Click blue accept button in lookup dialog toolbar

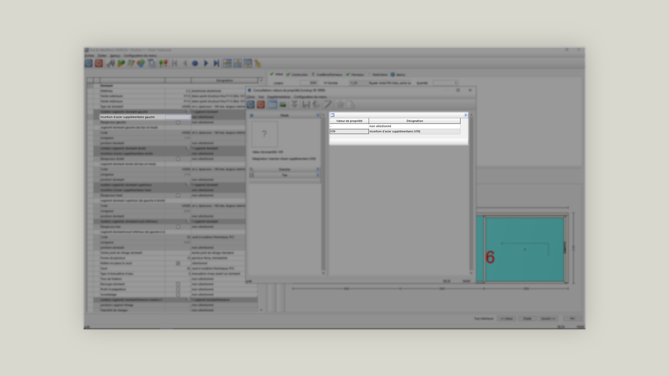pos(251,104)
